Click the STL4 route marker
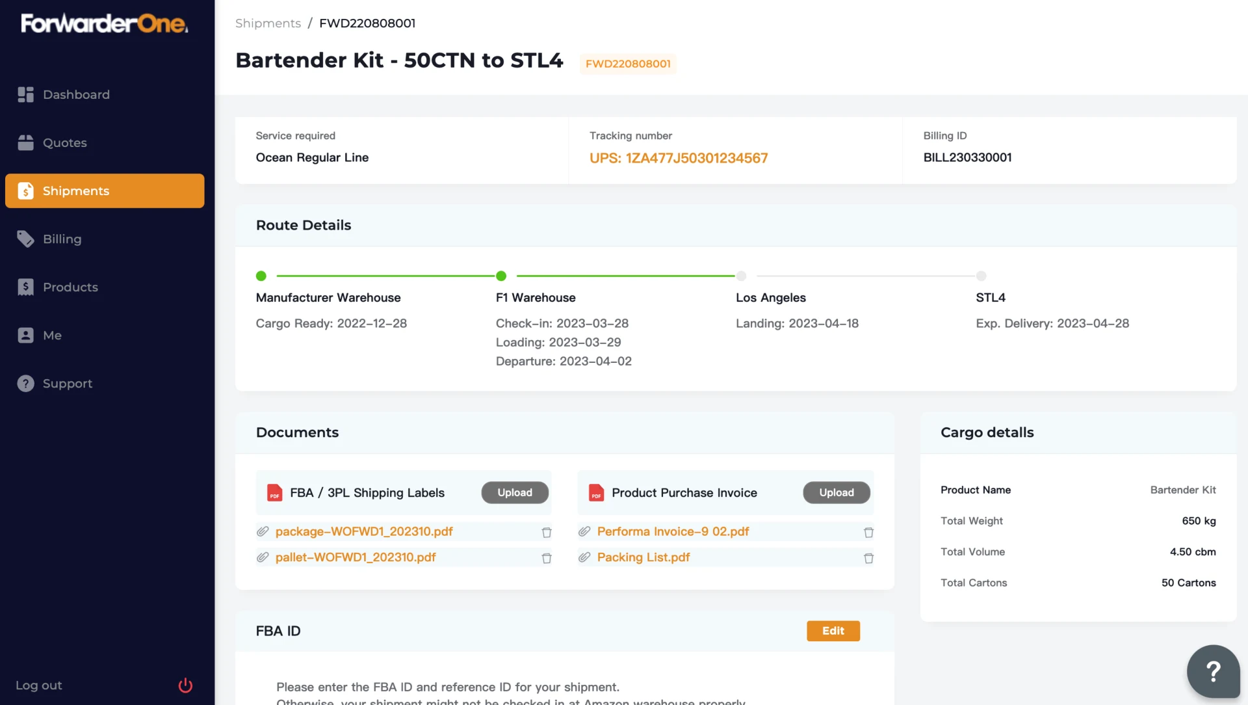Image resolution: width=1248 pixels, height=705 pixels. [x=981, y=276]
